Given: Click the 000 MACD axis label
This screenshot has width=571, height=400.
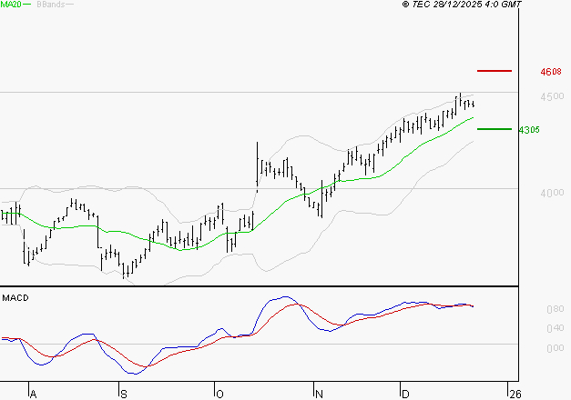Looking at the screenshot, I should [555, 348].
